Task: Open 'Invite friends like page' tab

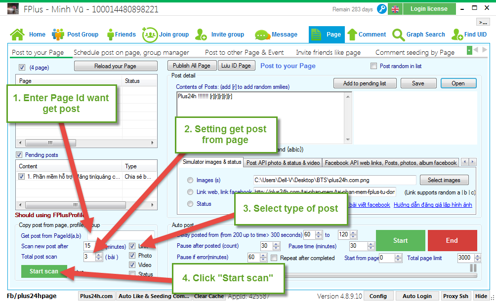Action: pyautogui.click(x=329, y=52)
